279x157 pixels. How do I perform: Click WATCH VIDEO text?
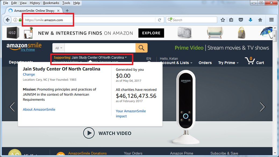coord(115,133)
